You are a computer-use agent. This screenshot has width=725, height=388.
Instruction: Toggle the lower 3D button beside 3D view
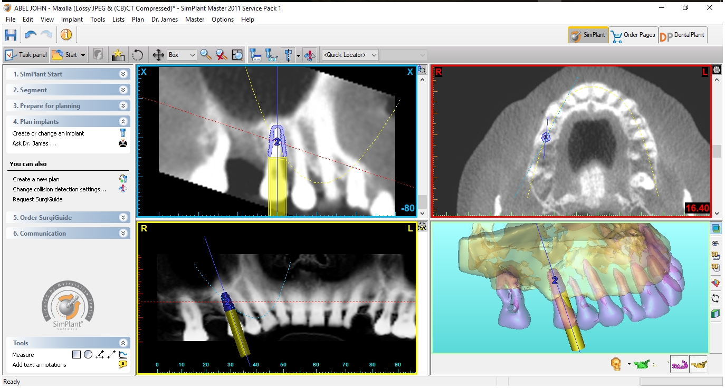point(716,267)
